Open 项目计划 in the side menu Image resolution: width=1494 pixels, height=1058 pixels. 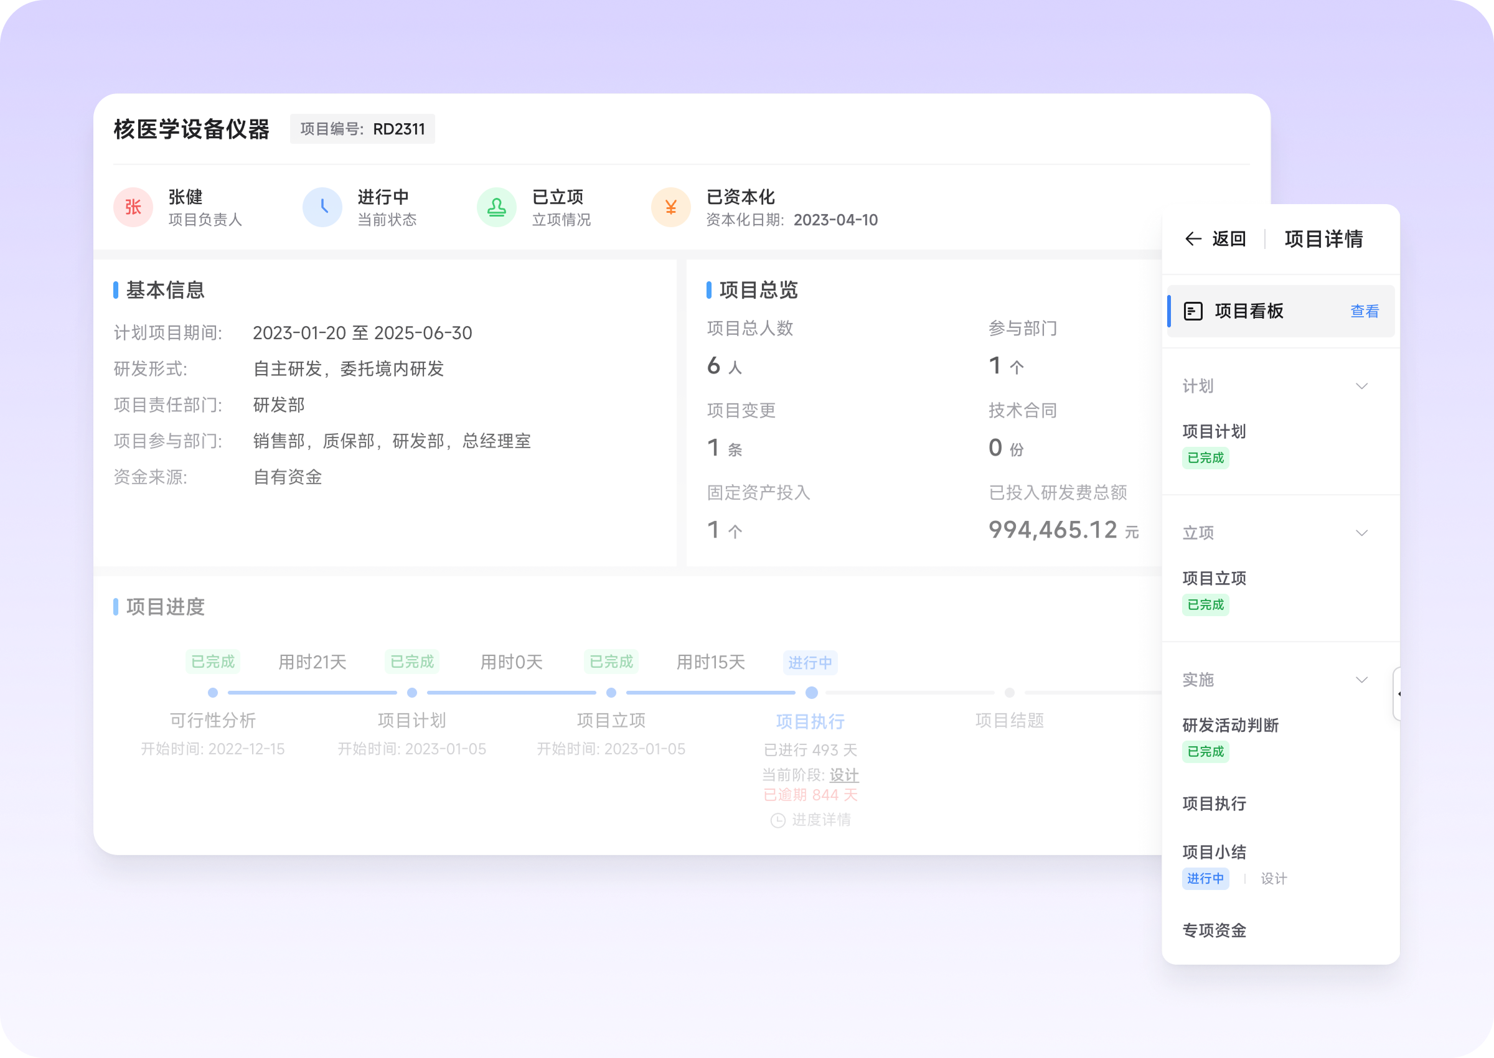click(x=1214, y=431)
